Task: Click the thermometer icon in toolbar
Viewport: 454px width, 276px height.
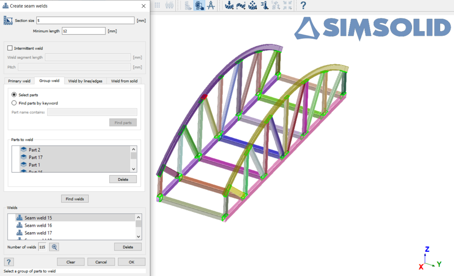Action: tap(264, 5)
